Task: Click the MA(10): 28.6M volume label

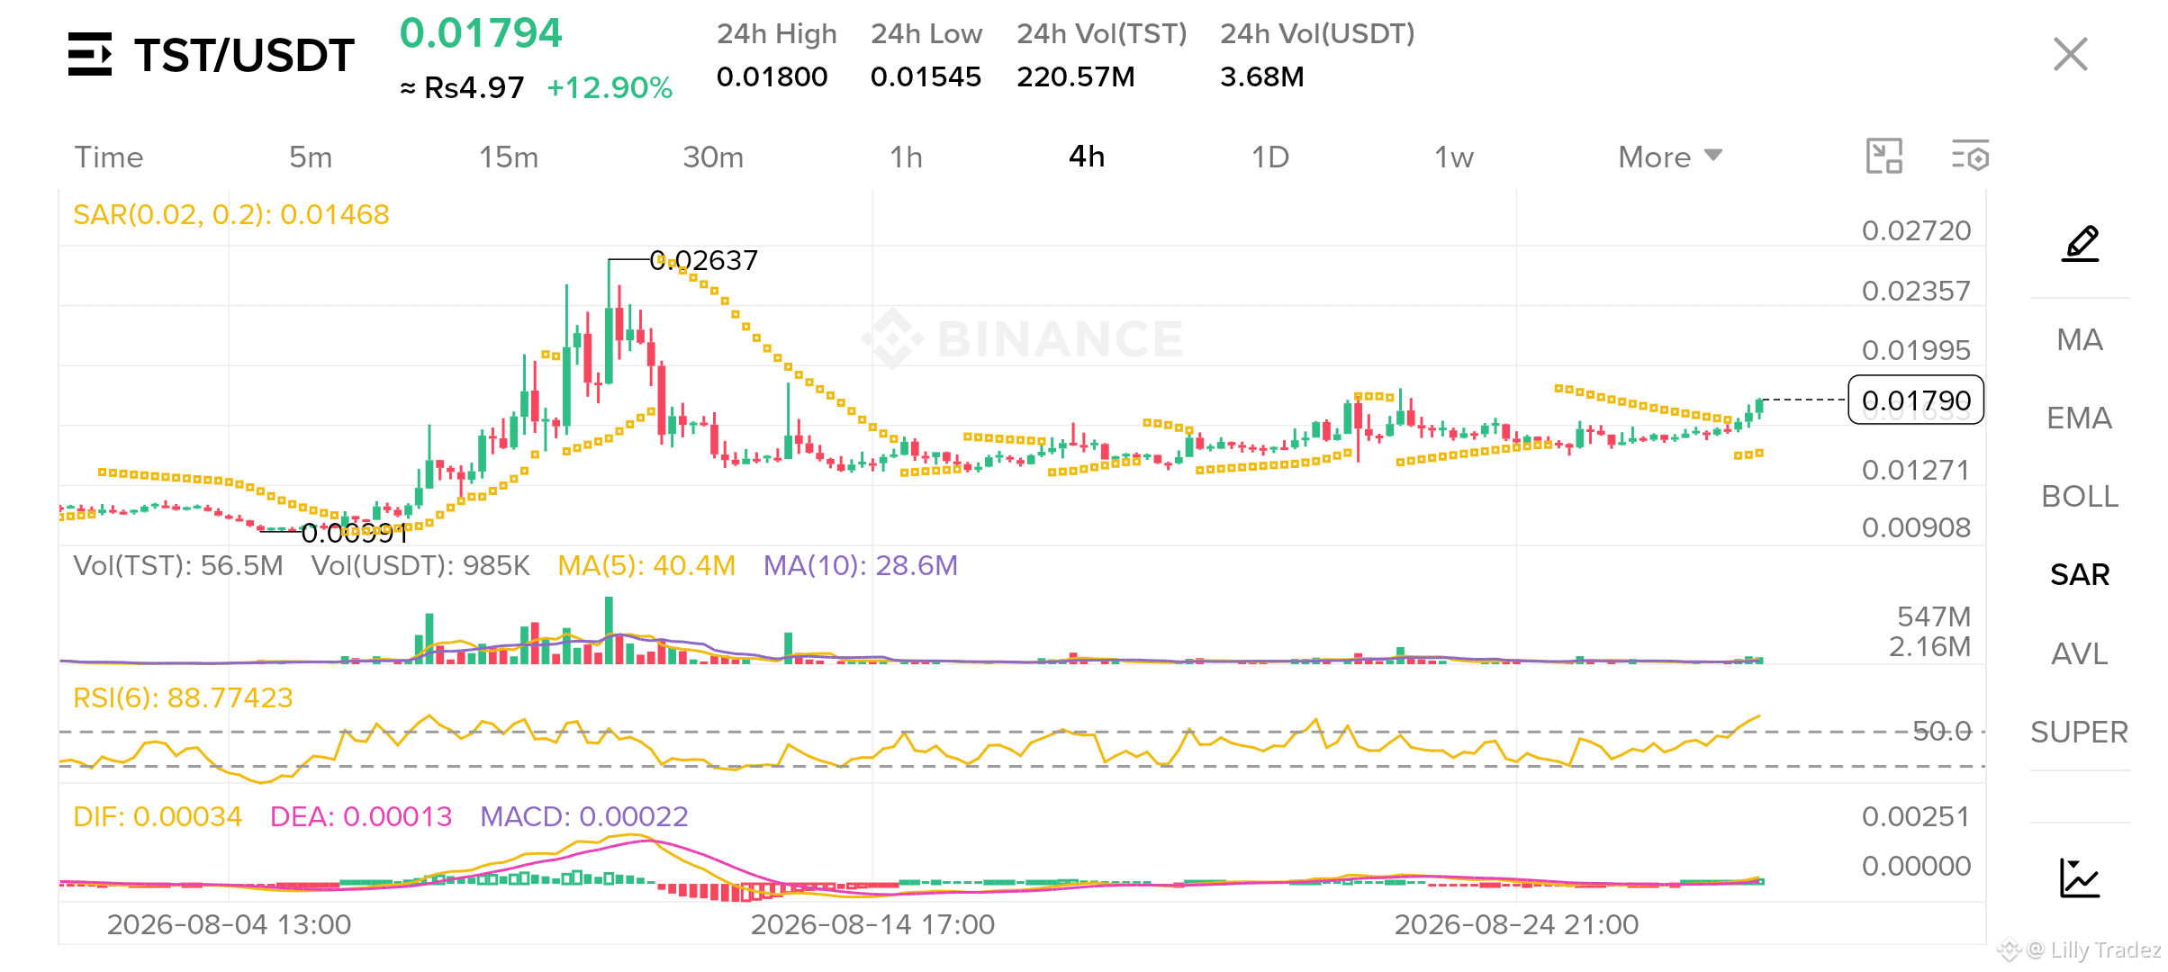Action: coord(861,565)
